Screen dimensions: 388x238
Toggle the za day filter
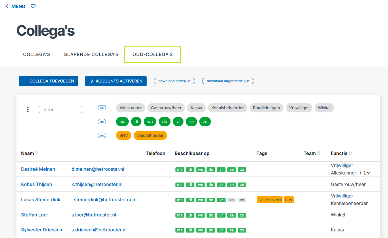191,122
